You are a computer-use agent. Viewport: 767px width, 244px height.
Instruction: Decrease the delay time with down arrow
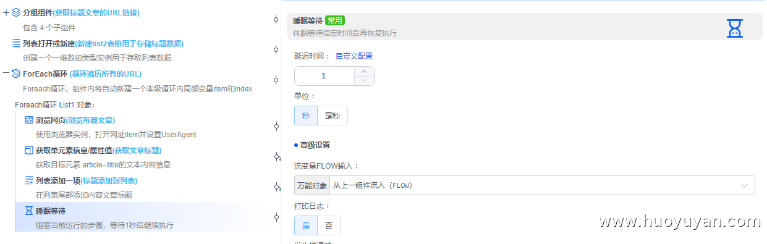click(364, 80)
